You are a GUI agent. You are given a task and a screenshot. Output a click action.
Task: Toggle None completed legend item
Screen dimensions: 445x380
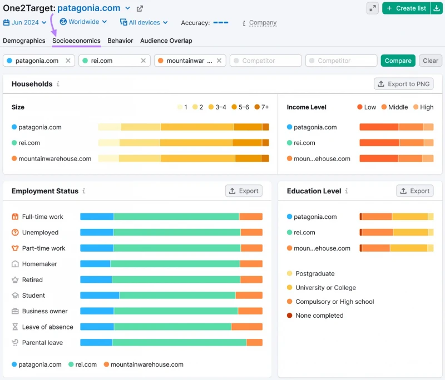(315, 316)
